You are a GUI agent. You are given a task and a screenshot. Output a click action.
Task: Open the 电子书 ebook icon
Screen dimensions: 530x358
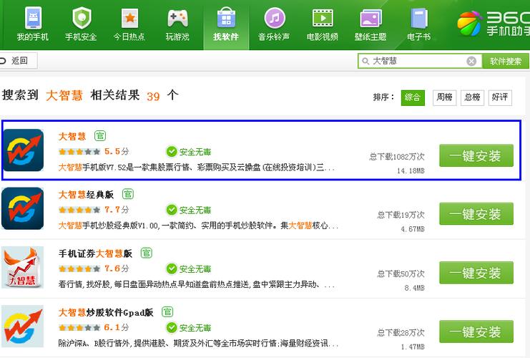click(419, 19)
